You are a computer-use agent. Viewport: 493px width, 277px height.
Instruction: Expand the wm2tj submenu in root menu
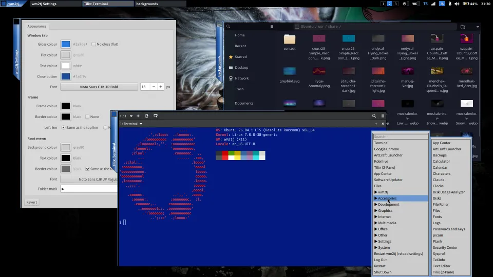(400, 192)
